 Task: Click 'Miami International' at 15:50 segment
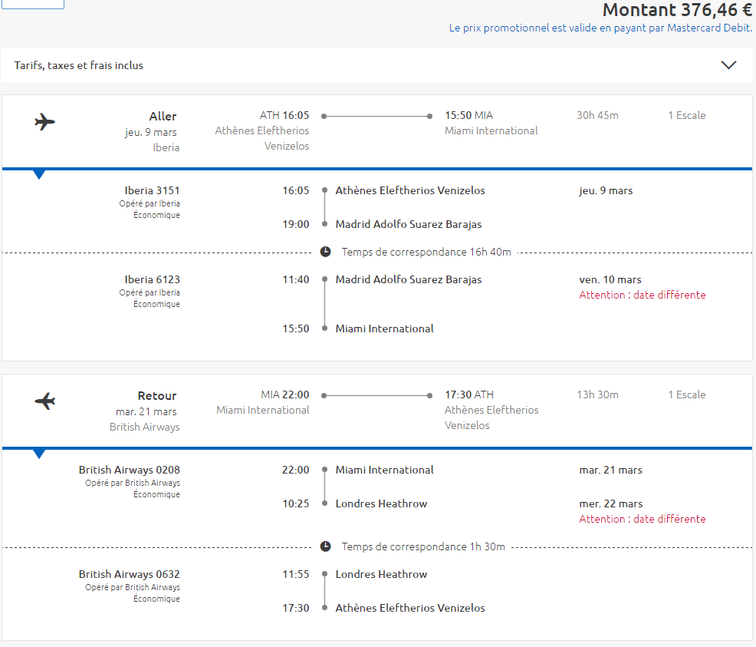(x=384, y=328)
